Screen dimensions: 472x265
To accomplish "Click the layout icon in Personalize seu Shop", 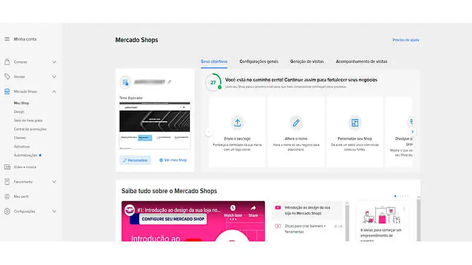I will [x=355, y=123].
